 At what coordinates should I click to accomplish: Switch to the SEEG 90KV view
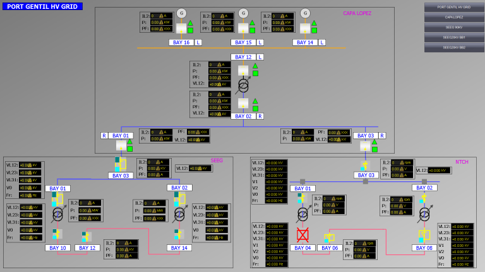(x=453, y=27)
